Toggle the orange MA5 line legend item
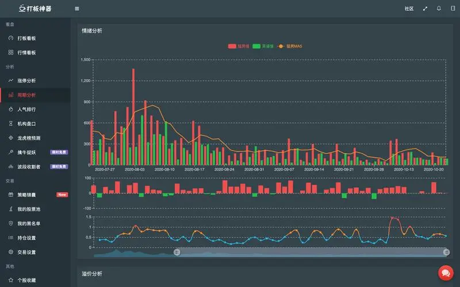This screenshot has width=460, height=287. 290,46
